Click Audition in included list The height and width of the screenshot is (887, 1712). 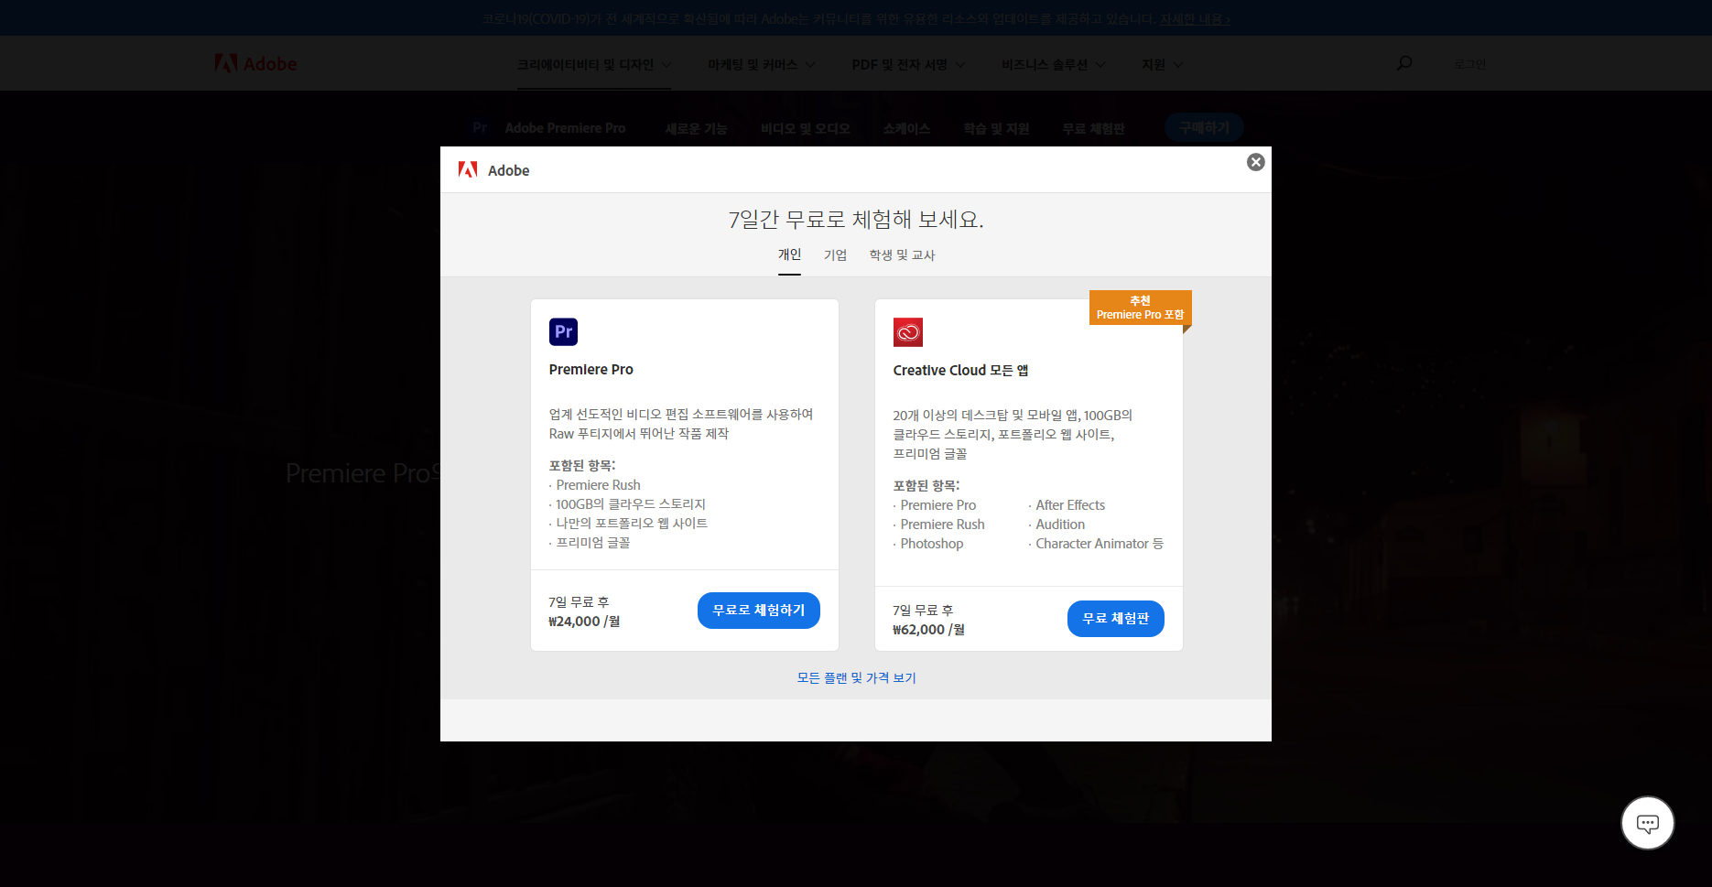[1059, 525]
